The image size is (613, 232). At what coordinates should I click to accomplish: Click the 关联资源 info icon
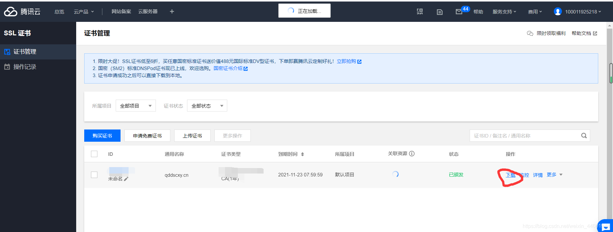coord(412,154)
